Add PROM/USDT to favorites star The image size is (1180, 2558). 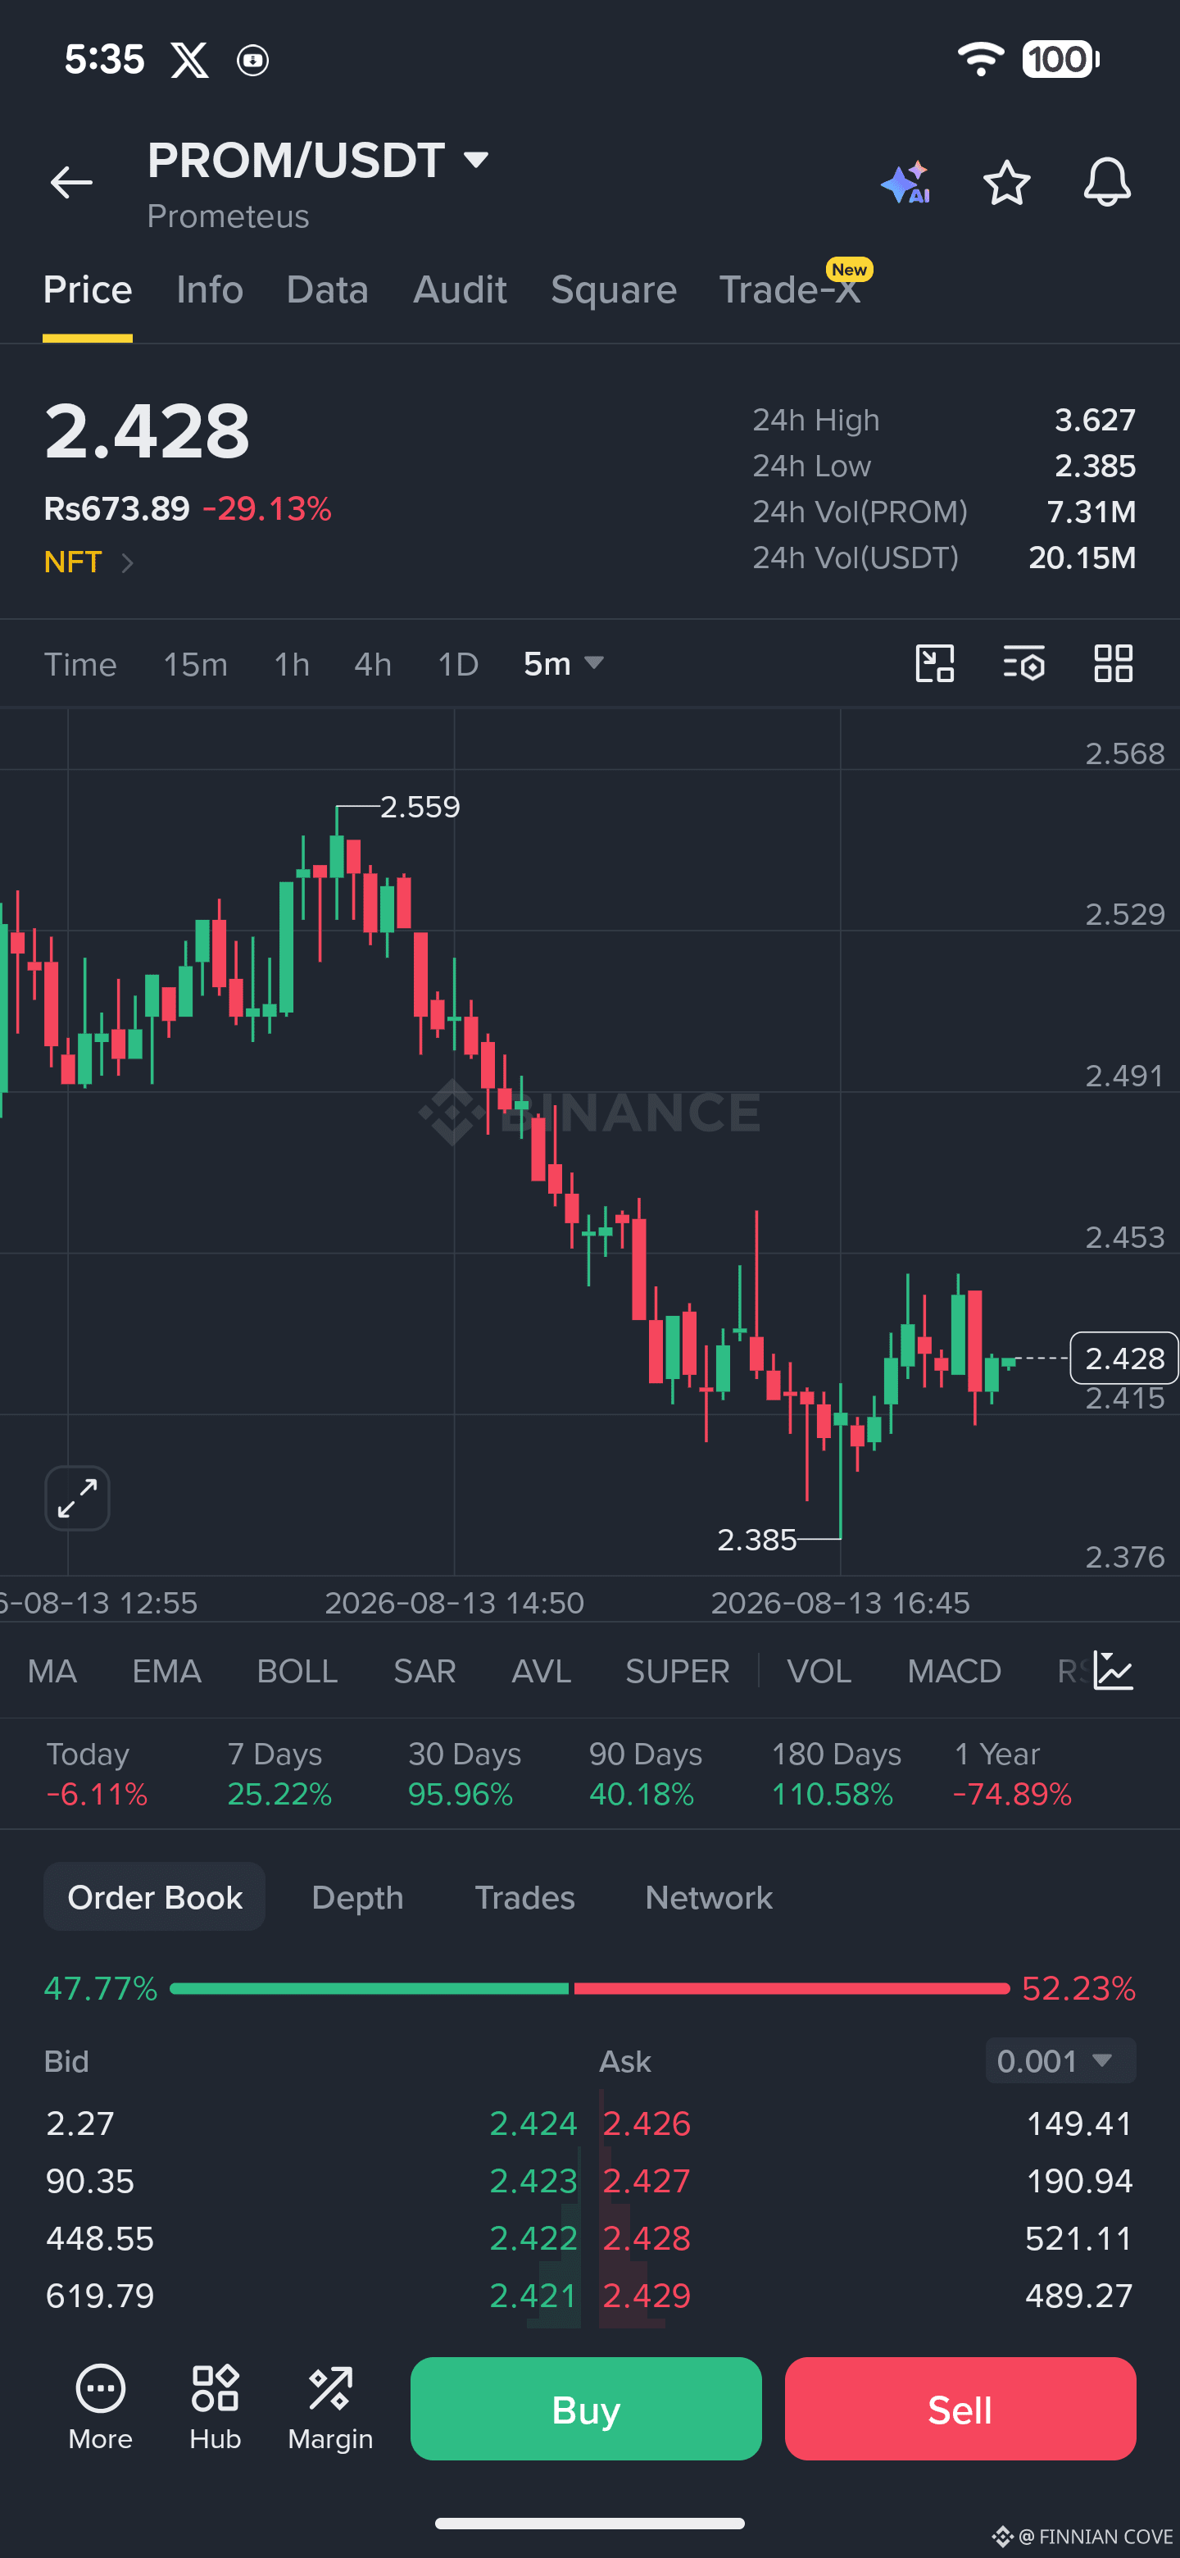pos(1006,183)
